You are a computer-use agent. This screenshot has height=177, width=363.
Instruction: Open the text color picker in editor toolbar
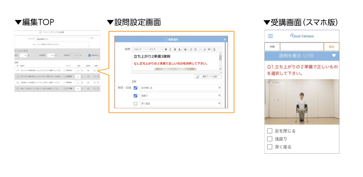pyautogui.click(x=180, y=49)
